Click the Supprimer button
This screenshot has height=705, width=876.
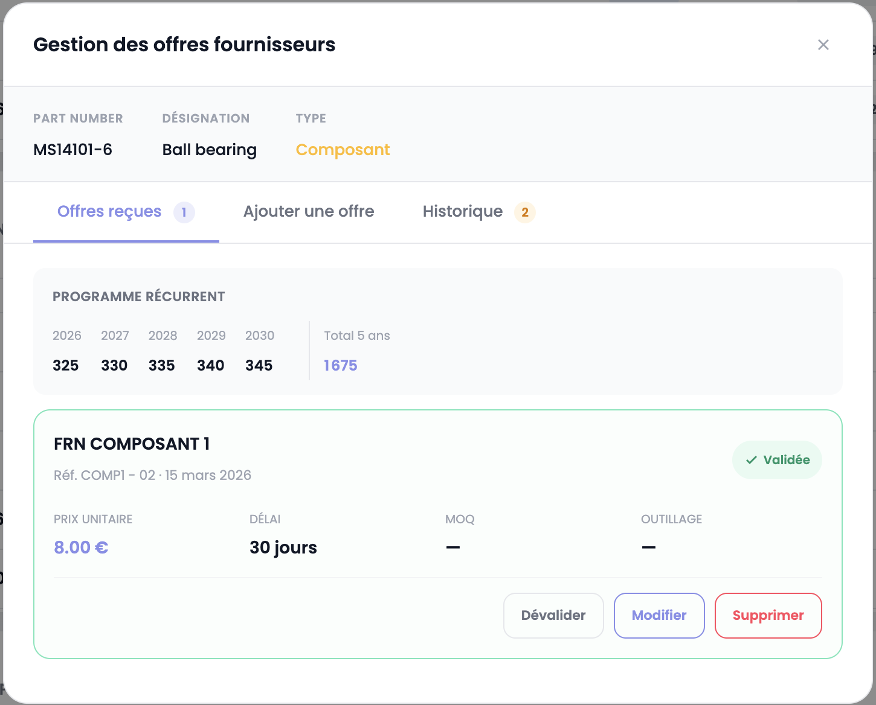pyautogui.click(x=768, y=615)
